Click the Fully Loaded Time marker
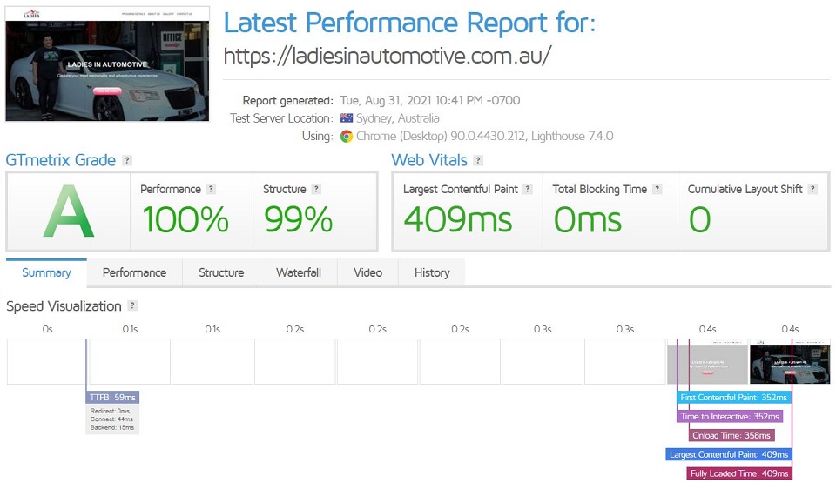836x483 pixels. point(739,473)
